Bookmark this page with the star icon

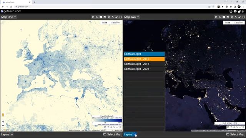click(x=213, y=7)
